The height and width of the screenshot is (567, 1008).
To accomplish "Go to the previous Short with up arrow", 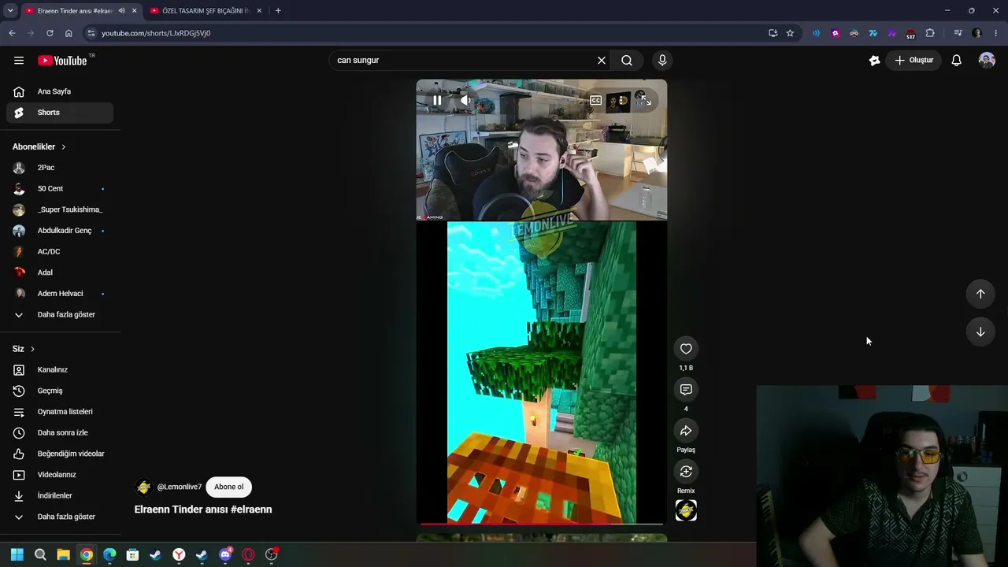I will tap(980, 294).
